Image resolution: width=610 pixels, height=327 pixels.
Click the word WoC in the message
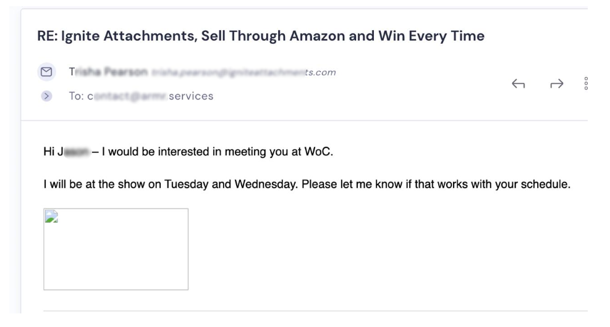pos(318,151)
